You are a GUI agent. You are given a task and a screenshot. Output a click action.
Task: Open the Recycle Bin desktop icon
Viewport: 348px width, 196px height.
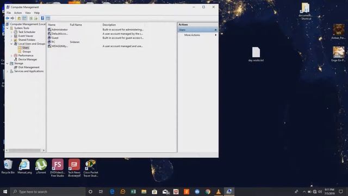(8, 167)
